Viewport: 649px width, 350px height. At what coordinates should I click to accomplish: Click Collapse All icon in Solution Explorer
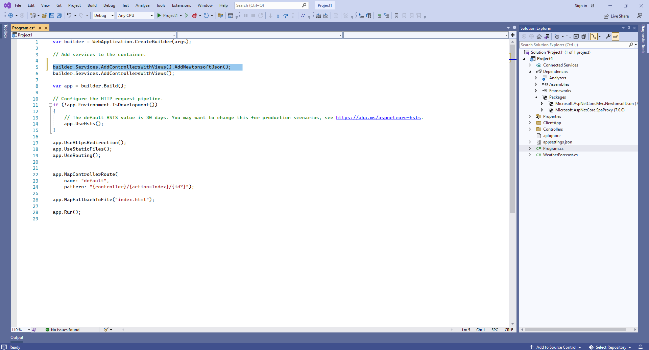[x=576, y=36]
